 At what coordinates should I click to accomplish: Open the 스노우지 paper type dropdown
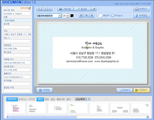point(89,99)
